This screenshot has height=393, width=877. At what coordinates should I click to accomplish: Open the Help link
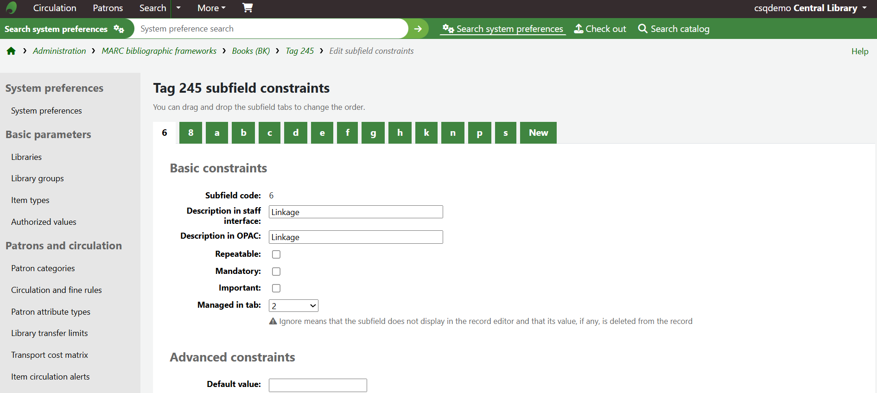pos(860,51)
